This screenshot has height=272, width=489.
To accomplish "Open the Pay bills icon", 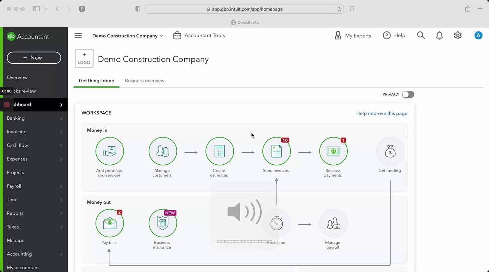I will (110, 223).
